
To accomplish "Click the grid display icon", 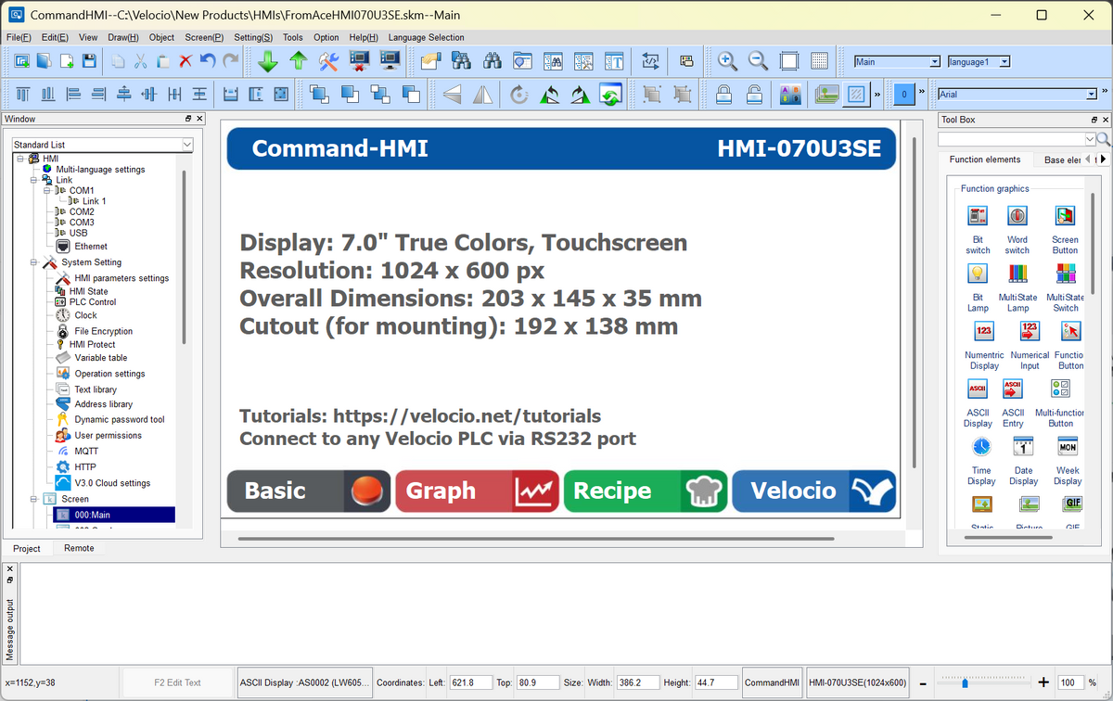I will pos(819,61).
